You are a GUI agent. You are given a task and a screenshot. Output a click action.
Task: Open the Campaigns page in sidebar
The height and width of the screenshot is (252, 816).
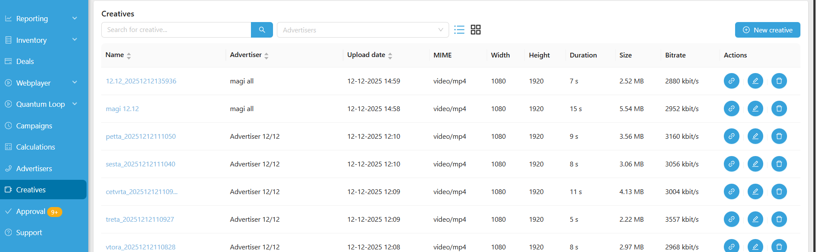pos(34,126)
